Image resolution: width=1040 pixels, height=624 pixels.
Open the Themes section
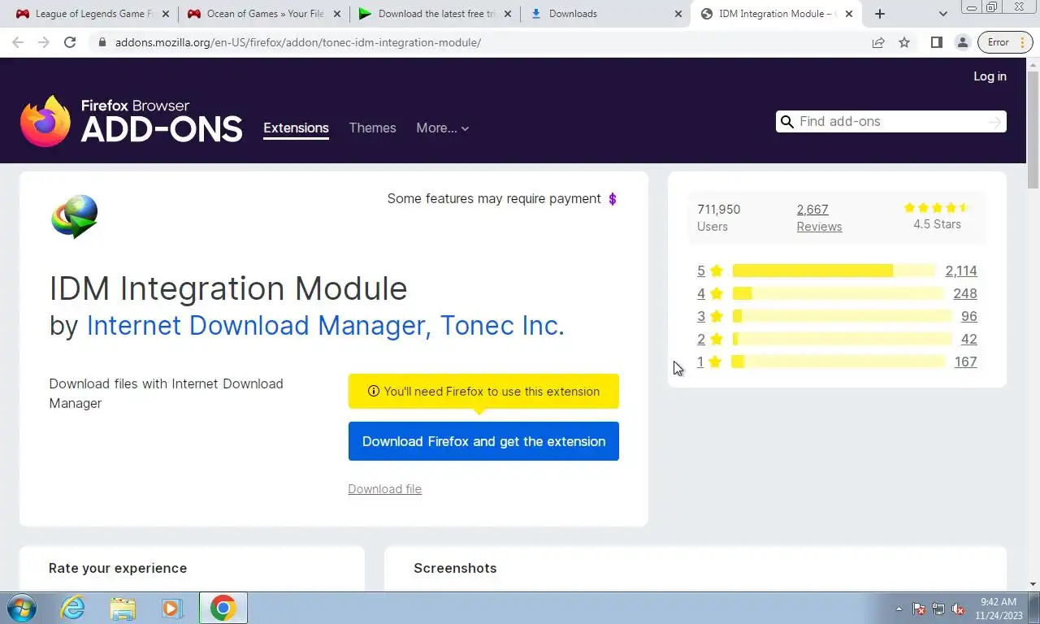click(372, 128)
